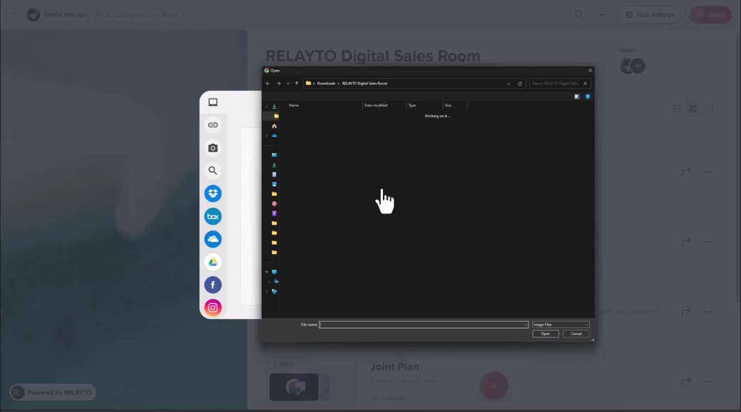Select Network in the dialog sidebar

pyautogui.click(x=274, y=291)
